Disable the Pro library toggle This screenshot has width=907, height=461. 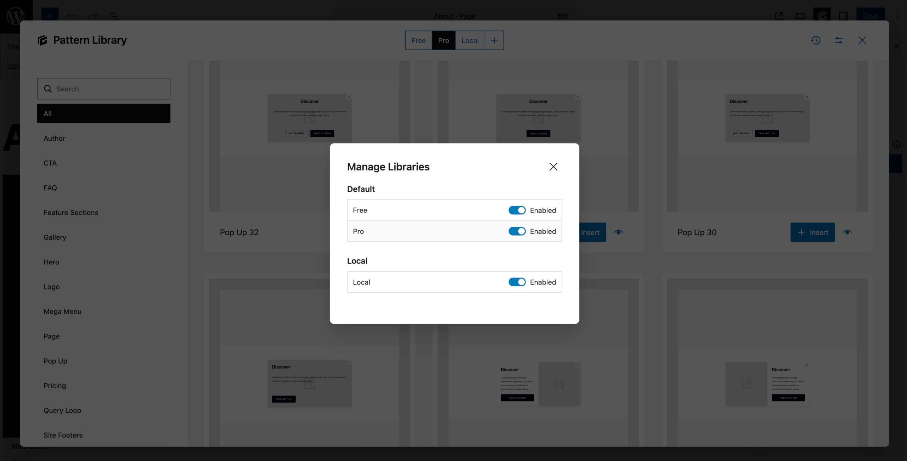[x=517, y=231]
